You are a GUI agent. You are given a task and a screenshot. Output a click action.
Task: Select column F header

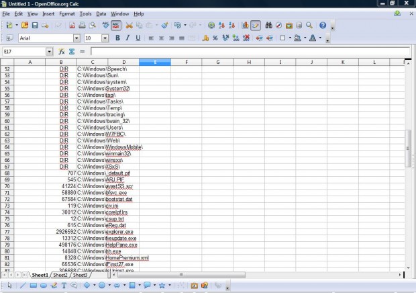[x=187, y=62]
